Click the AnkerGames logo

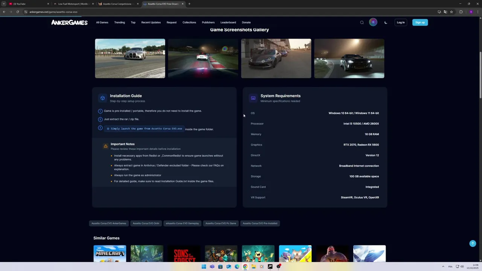69,23
